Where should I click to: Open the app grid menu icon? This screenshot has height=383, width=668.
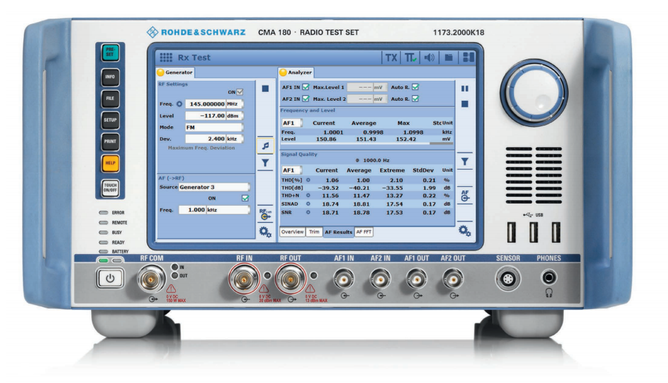pos(166,58)
